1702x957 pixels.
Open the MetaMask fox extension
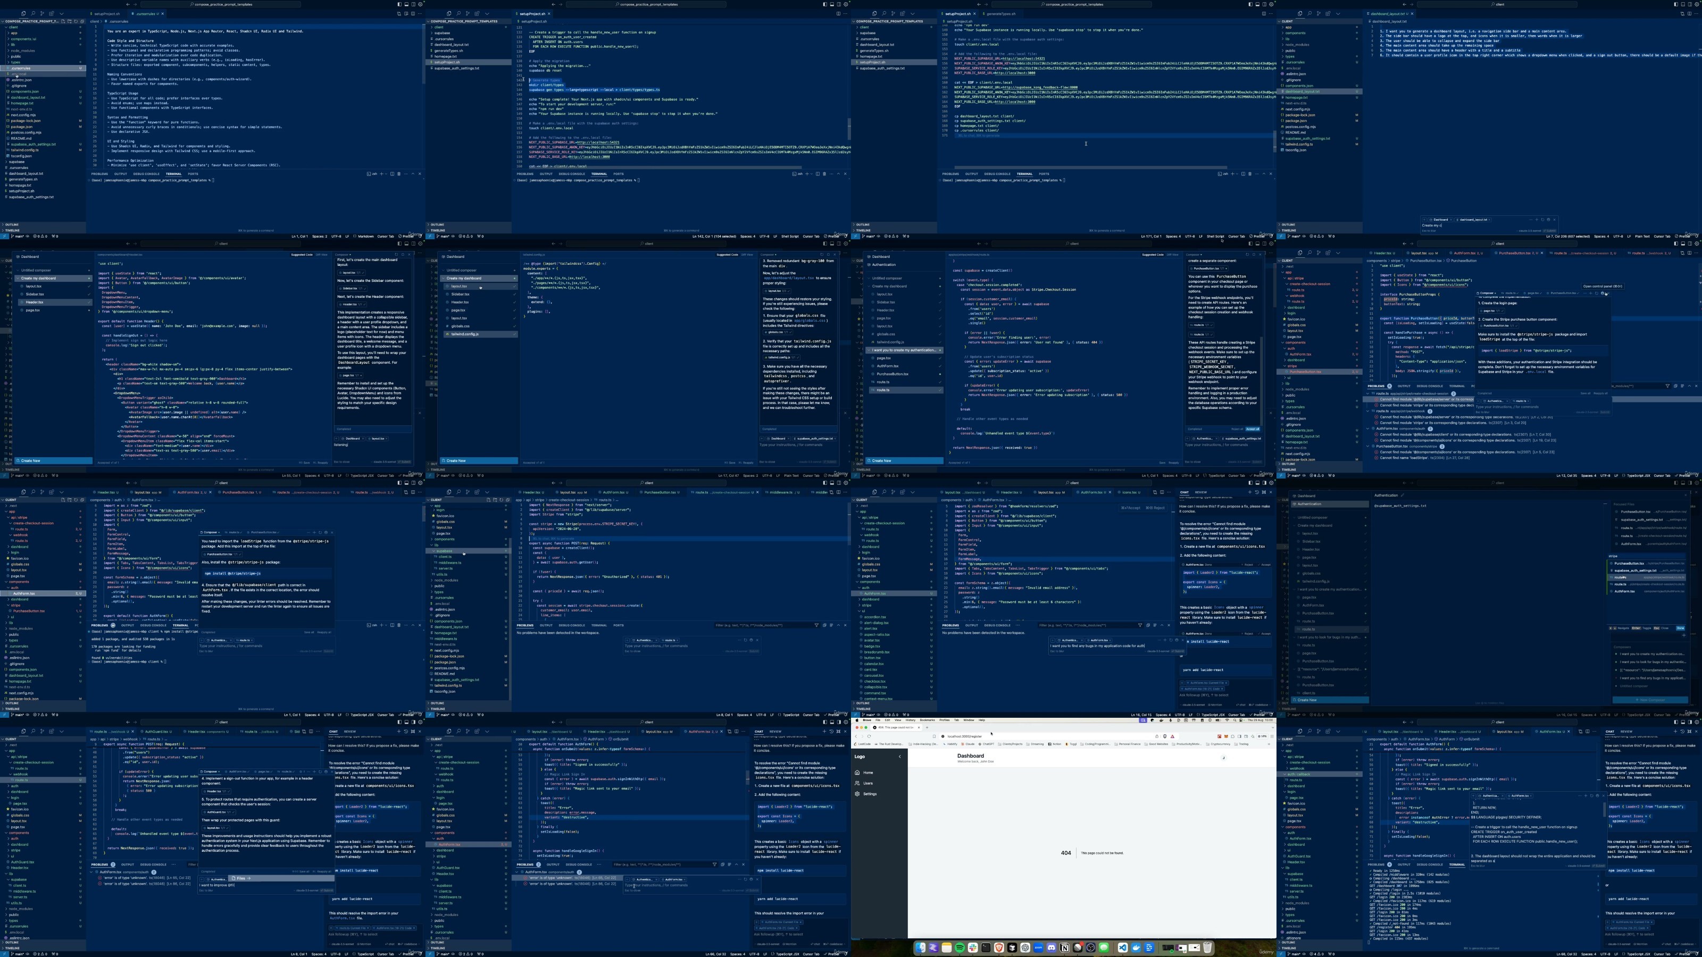pos(1227,736)
